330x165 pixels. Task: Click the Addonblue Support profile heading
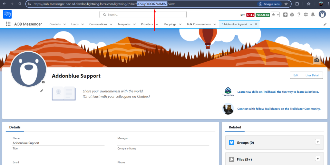tap(76, 76)
